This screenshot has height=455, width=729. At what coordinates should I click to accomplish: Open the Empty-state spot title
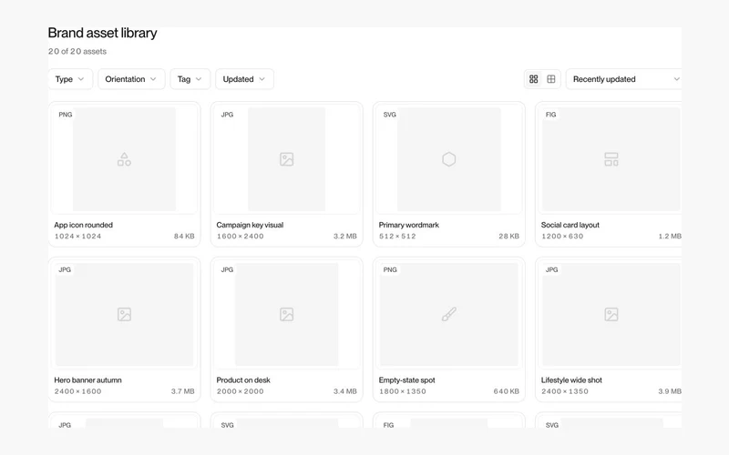click(x=406, y=379)
